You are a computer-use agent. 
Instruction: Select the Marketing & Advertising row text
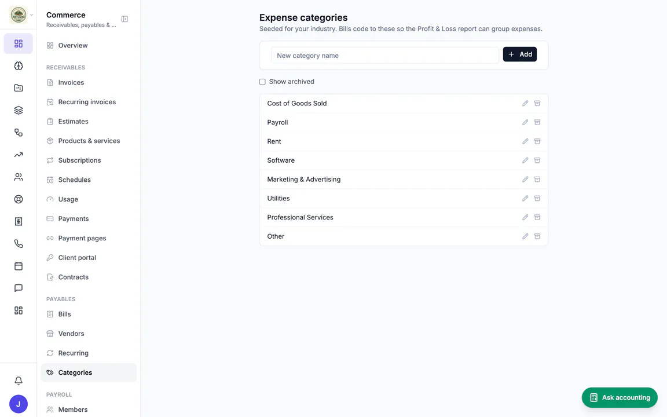click(304, 180)
